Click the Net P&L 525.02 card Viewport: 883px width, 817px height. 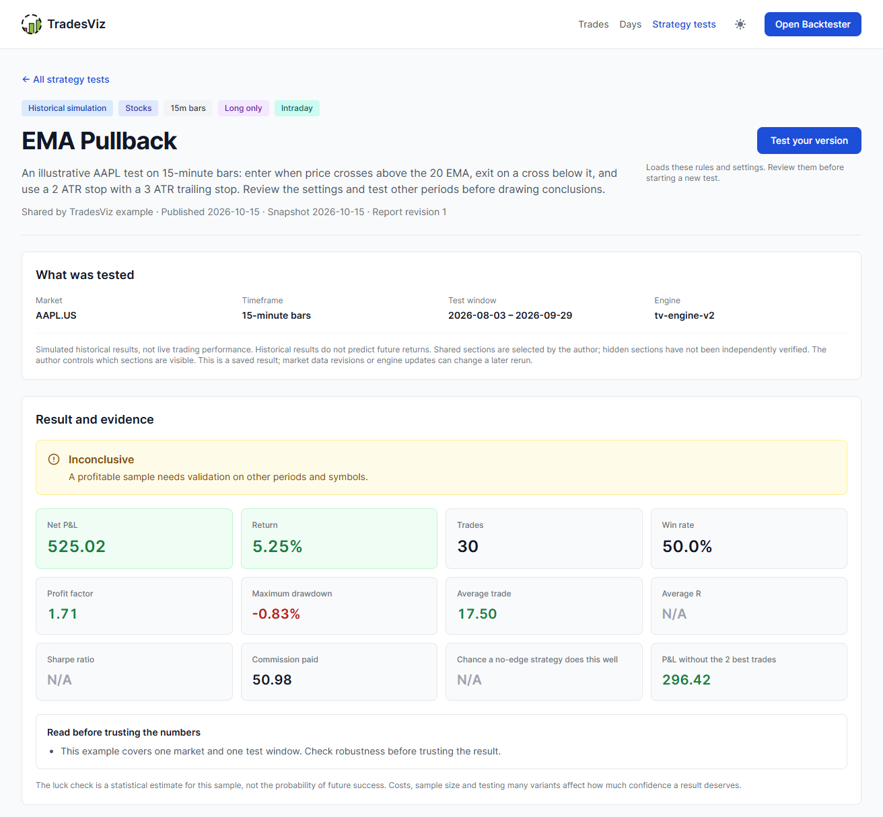click(134, 539)
